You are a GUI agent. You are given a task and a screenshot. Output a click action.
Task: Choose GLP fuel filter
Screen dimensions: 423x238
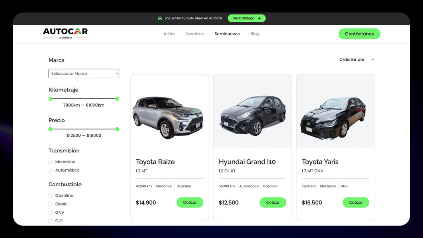[x=50, y=221]
